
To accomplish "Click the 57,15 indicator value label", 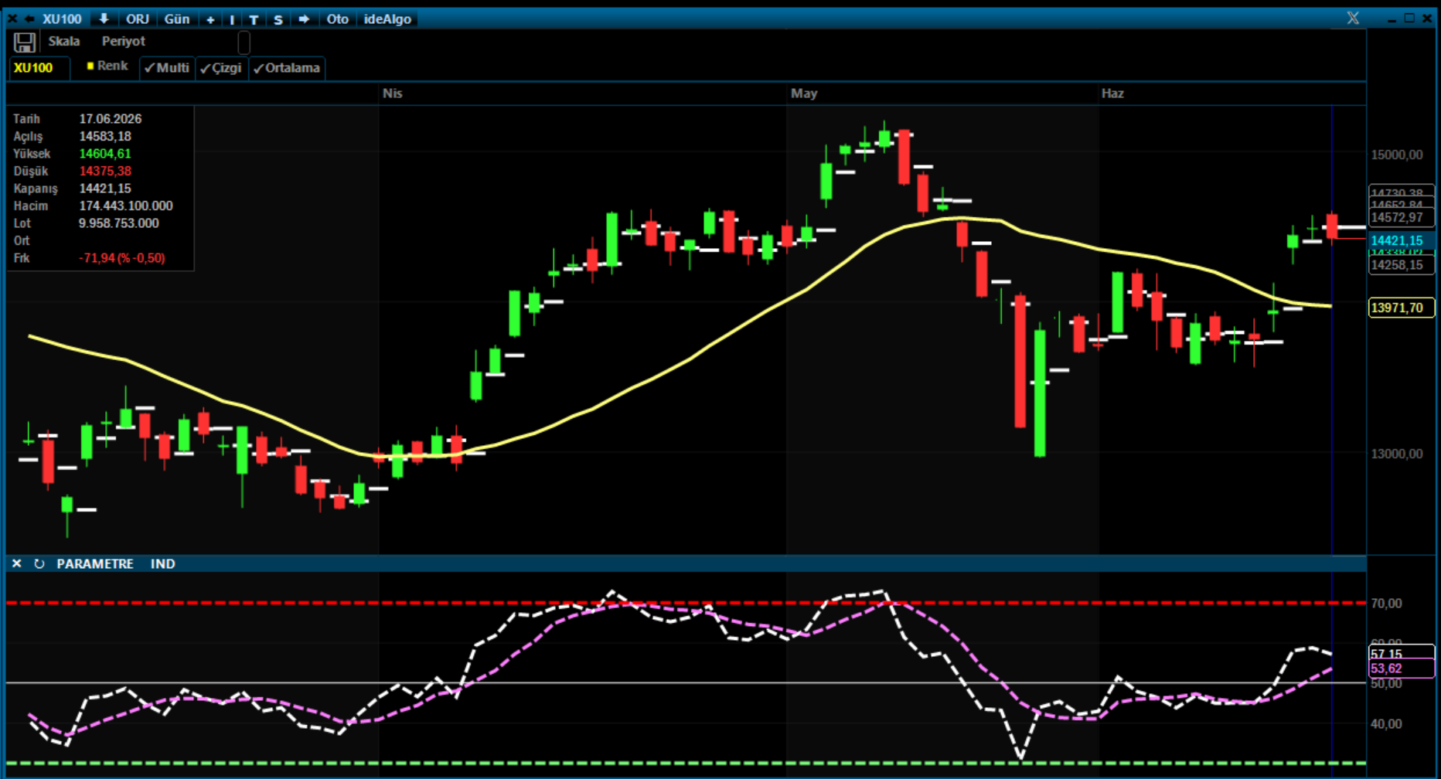I will click(x=1401, y=654).
